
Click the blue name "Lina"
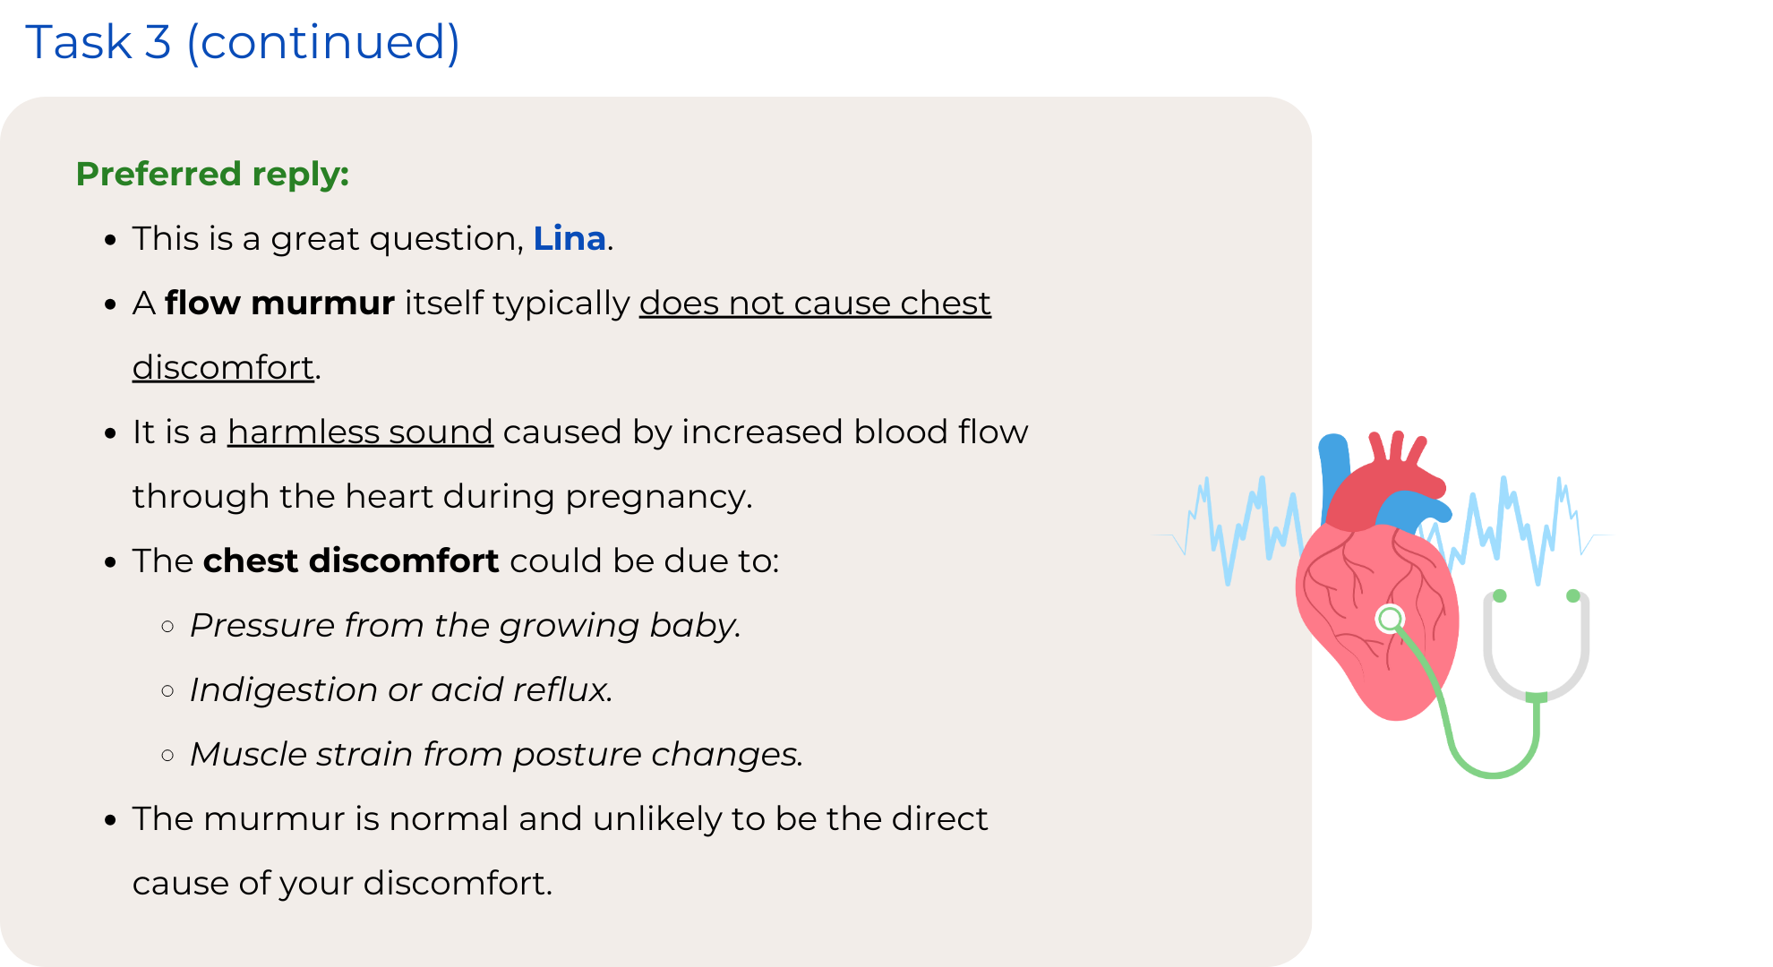tap(570, 239)
